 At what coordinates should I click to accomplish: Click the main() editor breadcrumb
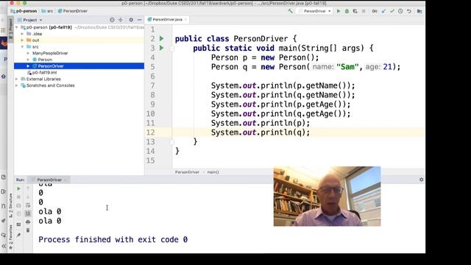[x=213, y=172]
